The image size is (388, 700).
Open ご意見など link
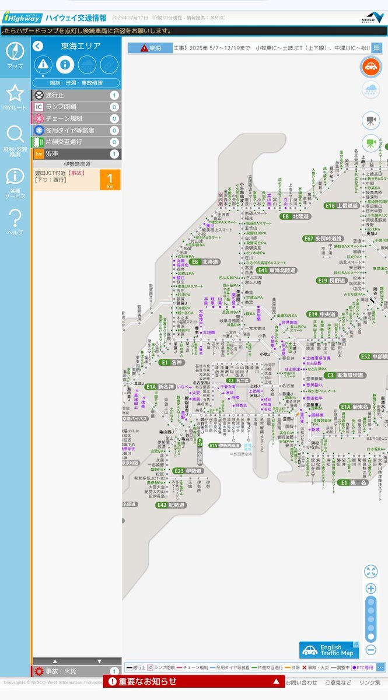click(x=338, y=682)
